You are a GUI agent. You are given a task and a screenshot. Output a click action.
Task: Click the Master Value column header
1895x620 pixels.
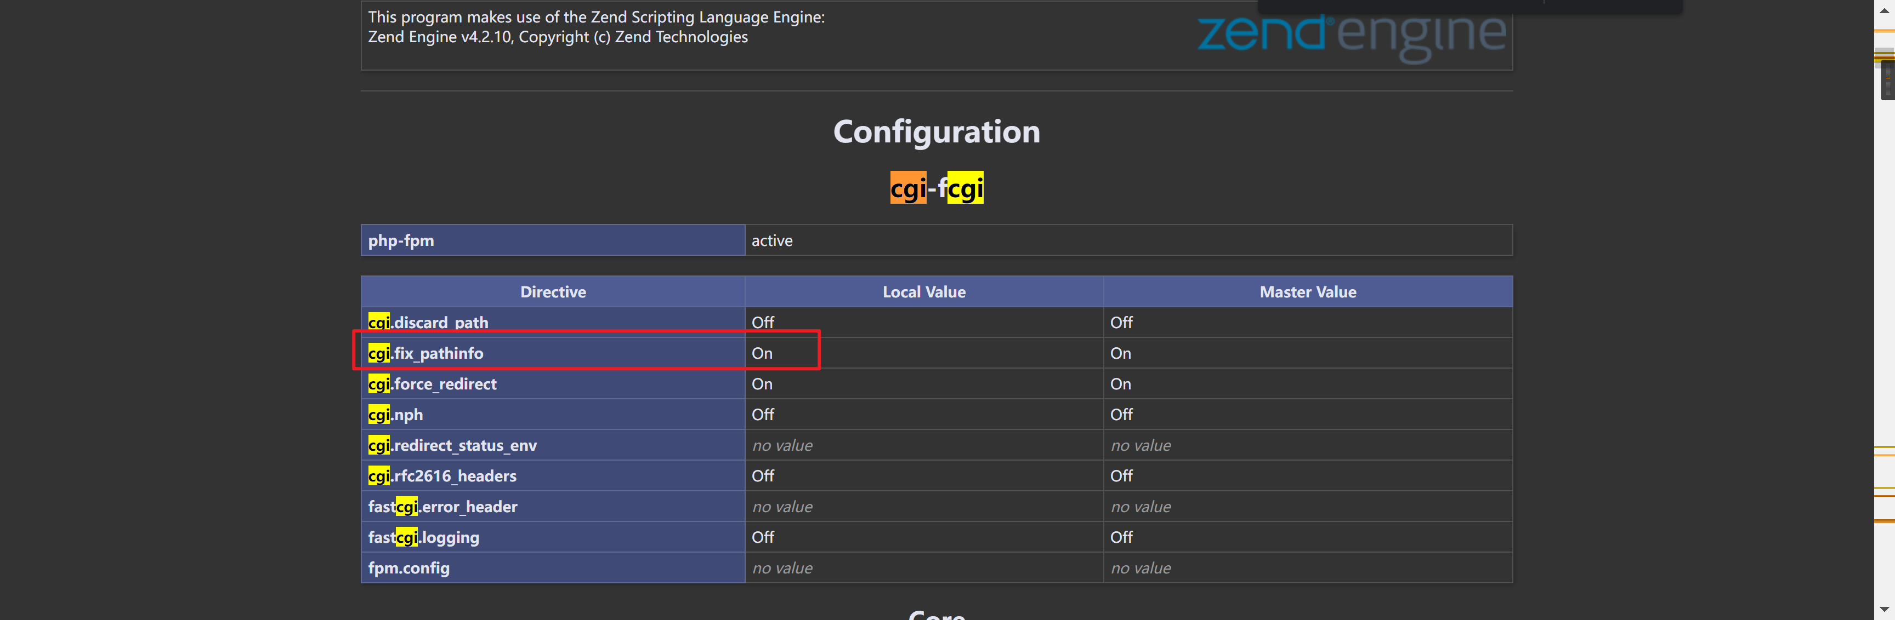1308,291
